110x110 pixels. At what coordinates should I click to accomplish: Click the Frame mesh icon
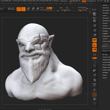pyautogui.click(x=94, y=66)
